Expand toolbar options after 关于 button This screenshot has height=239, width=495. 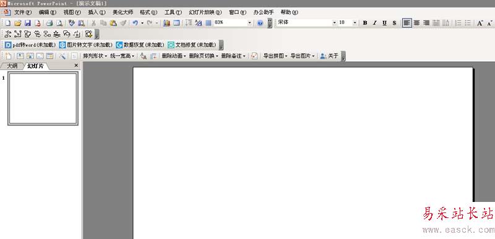[x=343, y=56]
